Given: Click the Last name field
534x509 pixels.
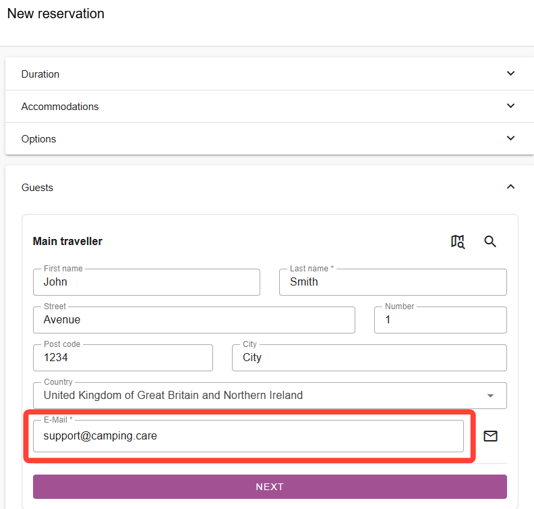Looking at the screenshot, I should coord(392,282).
